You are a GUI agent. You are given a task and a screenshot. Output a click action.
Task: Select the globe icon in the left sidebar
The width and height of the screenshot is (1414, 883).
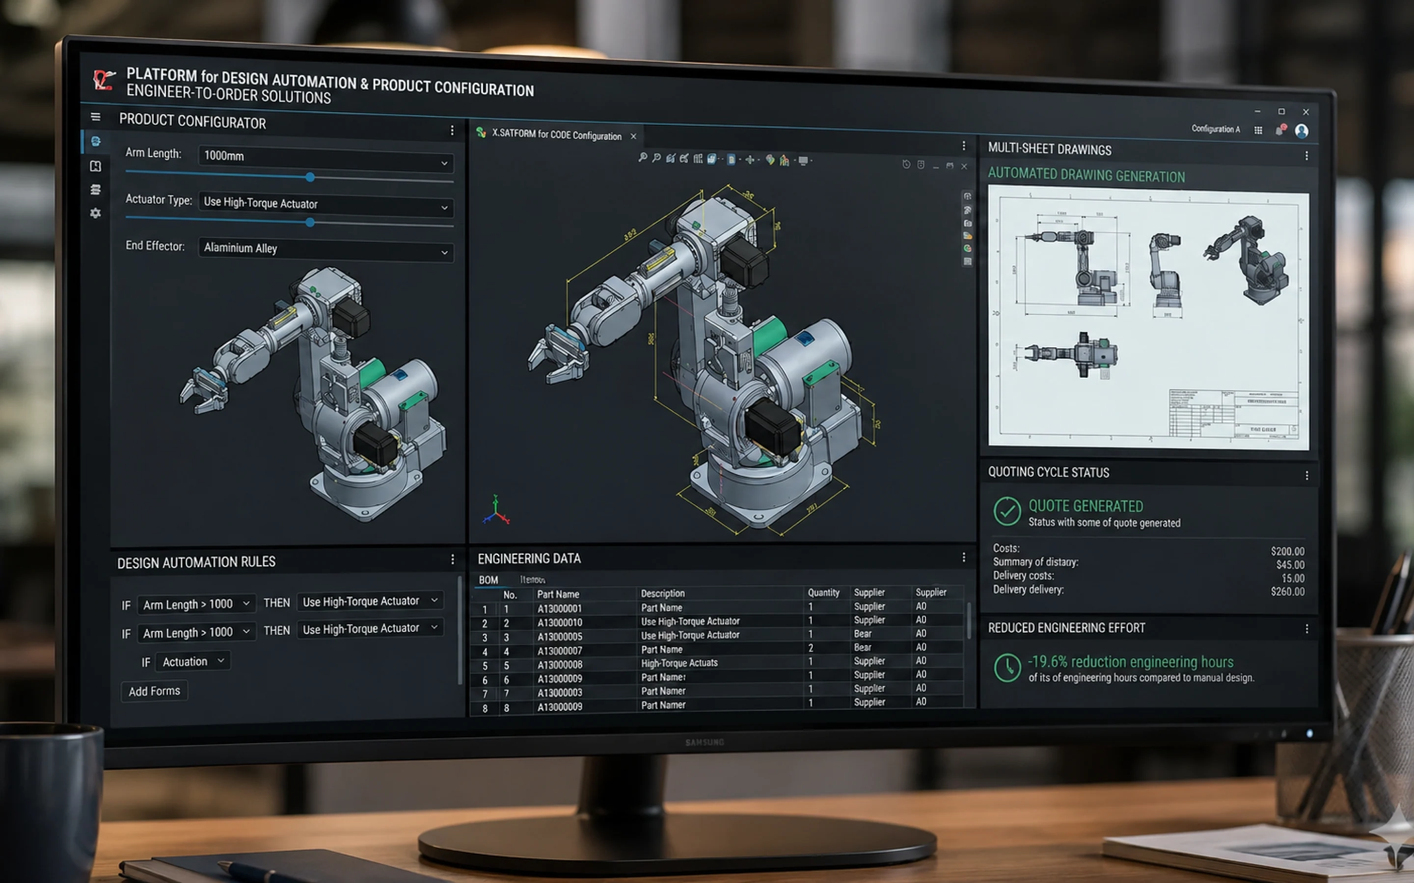(95, 141)
